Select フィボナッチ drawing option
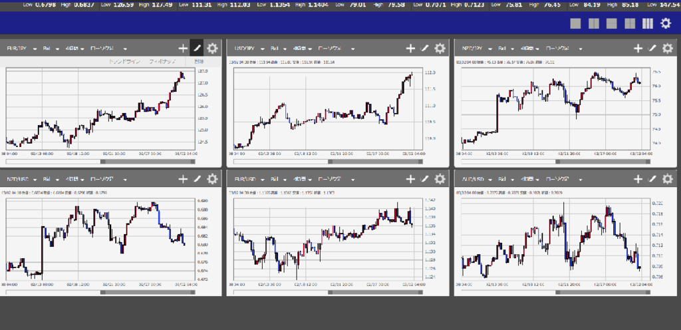Image resolution: width=681 pixels, height=330 pixels. 162,62
